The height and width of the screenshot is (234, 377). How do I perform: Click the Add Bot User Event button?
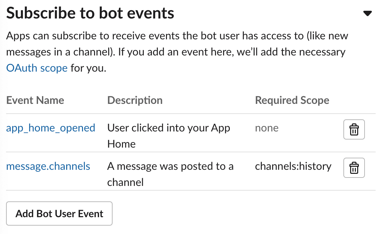59,213
